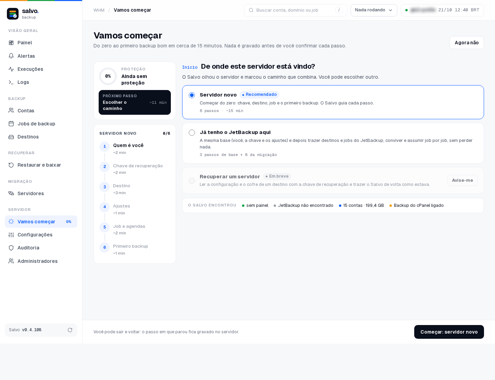Click the WHM breadcrumb link
The width and height of the screenshot is (495, 380).
point(99,10)
